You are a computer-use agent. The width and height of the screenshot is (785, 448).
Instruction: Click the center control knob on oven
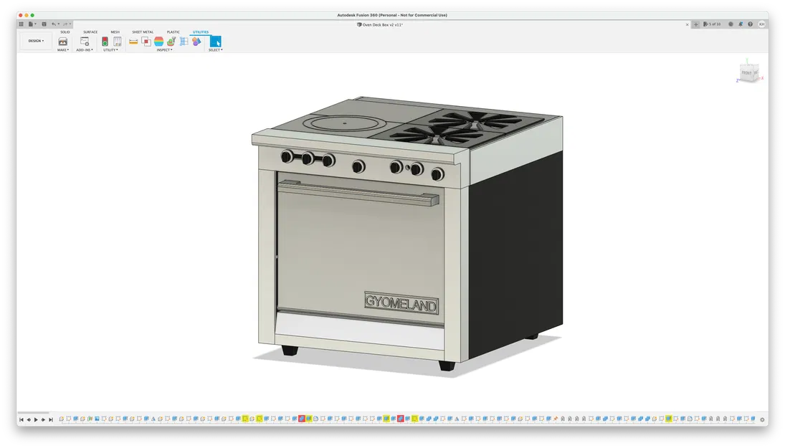coord(358,167)
